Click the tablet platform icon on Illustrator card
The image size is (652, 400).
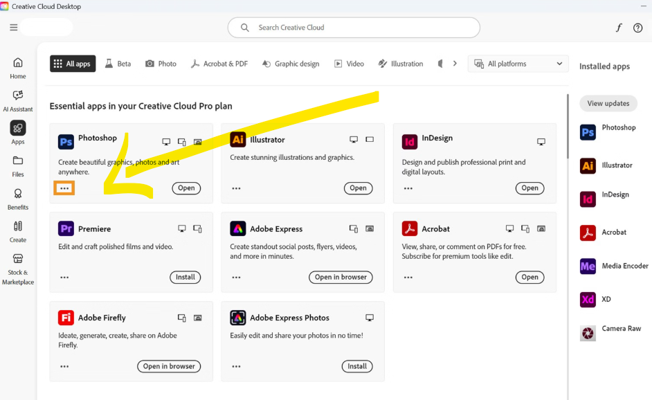click(370, 139)
